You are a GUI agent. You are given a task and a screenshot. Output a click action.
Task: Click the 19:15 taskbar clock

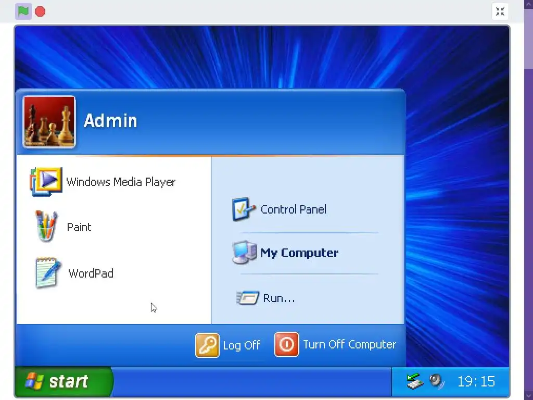(x=476, y=382)
